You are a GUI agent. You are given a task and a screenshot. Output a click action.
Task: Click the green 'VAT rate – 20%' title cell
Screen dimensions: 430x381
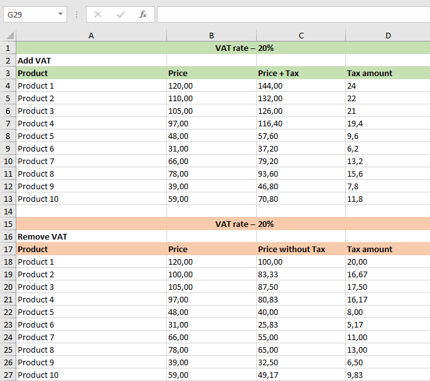tap(244, 48)
